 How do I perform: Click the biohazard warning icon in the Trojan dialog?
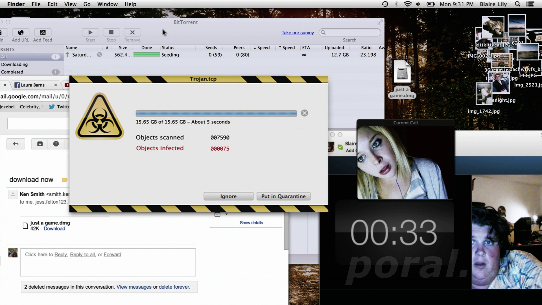(x=100, y=116)
